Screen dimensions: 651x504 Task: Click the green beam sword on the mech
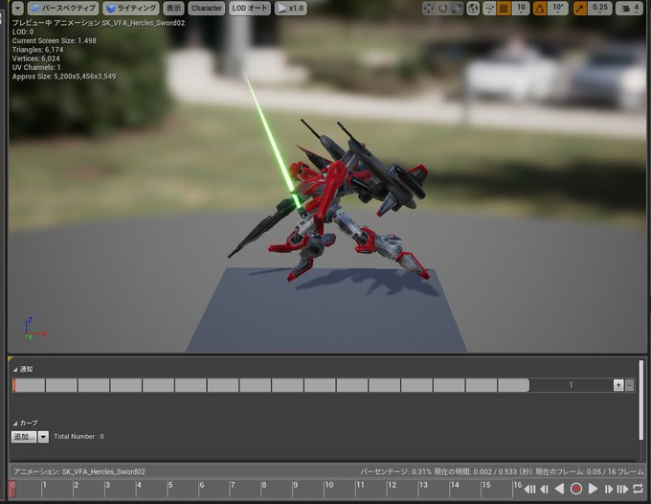pyautogui.click(x=272, y=139)
